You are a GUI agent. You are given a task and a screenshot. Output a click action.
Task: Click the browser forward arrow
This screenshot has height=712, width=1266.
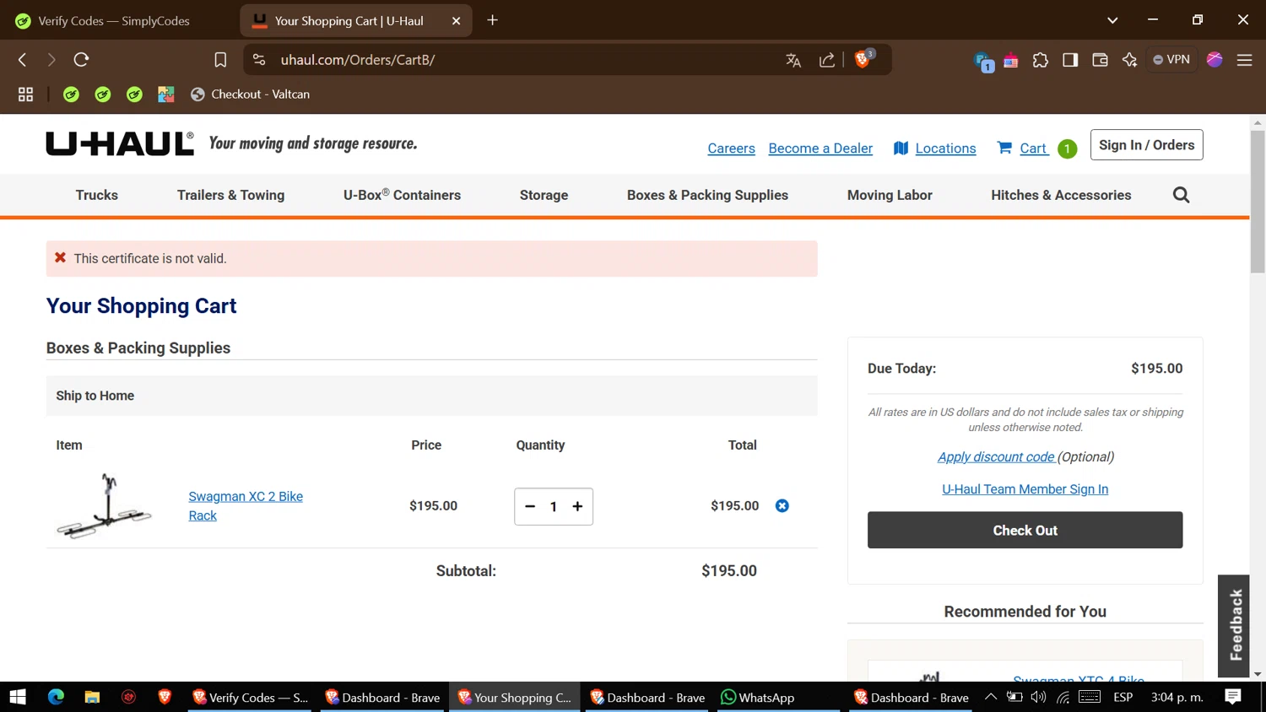[x=51, y=60]
